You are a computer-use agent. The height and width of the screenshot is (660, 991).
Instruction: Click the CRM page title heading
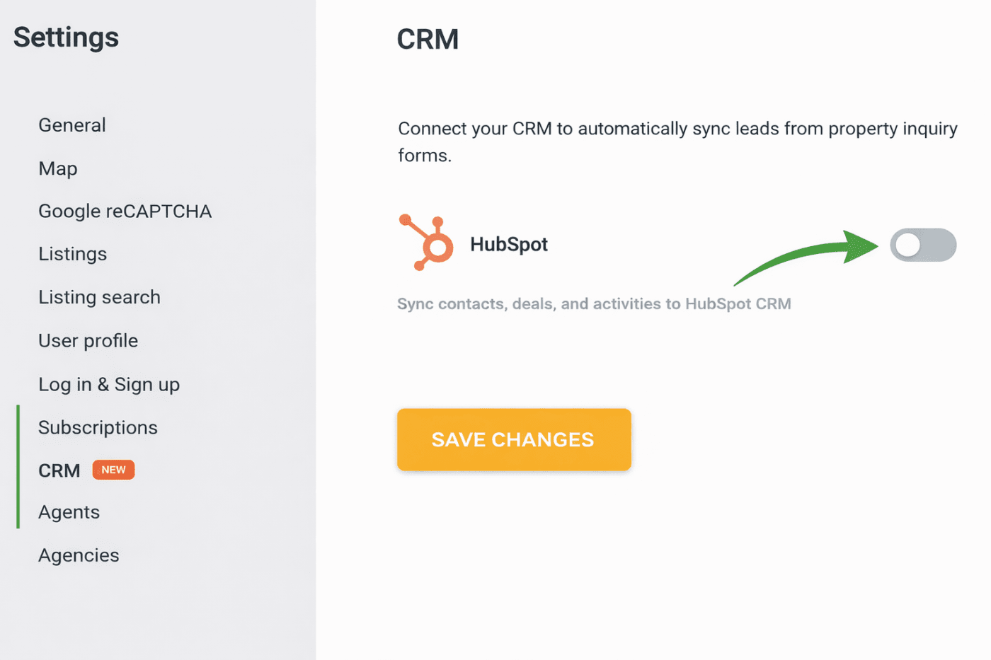pos(428,40)
